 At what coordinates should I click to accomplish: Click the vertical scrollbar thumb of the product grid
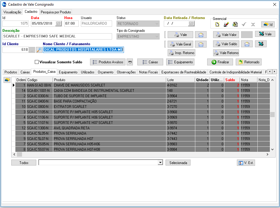[272, 114]
